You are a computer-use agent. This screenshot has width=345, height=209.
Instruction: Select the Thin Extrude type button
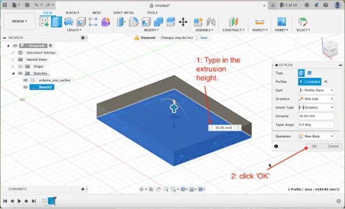click(x=309, y=72)
